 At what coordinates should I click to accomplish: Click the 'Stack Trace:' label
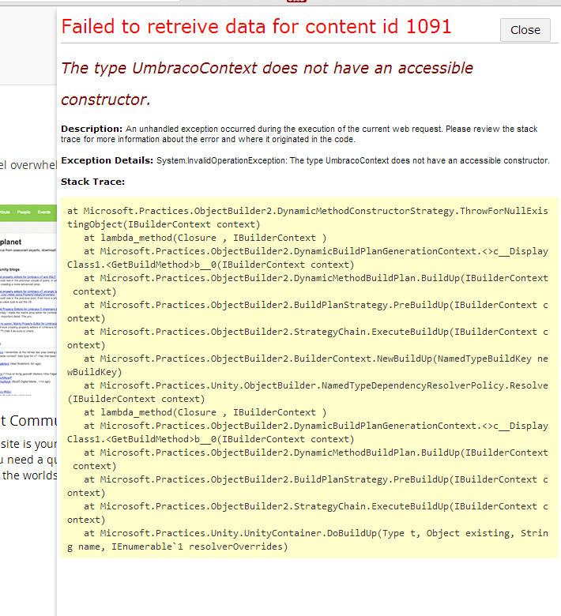coord(92,182)
